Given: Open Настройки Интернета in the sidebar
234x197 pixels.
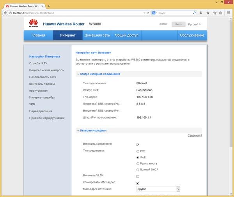Looking at the screenshot, I should 44,57.
